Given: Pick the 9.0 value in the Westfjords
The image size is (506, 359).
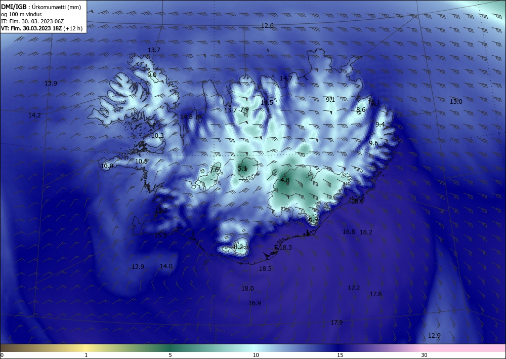Looking at the screenshot, I should tap(152, 74).
